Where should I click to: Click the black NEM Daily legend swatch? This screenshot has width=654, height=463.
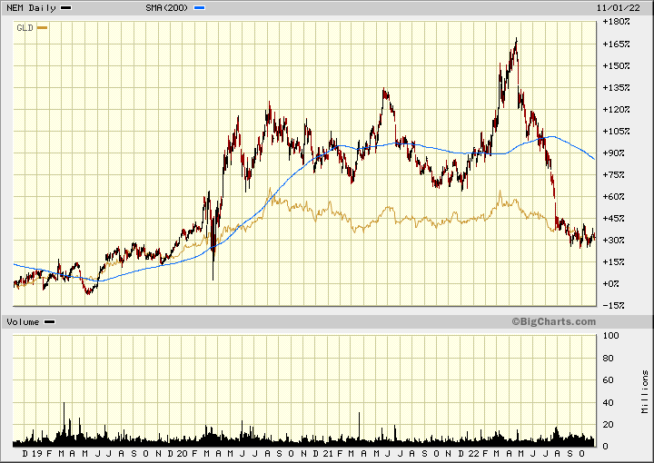pyautogui.click(x=66, y=8)
